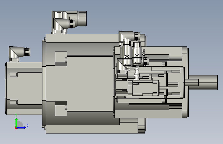Select the motor output shaft on the right
The width and height of the screenshot is (223, 144).
click(203, 82)
